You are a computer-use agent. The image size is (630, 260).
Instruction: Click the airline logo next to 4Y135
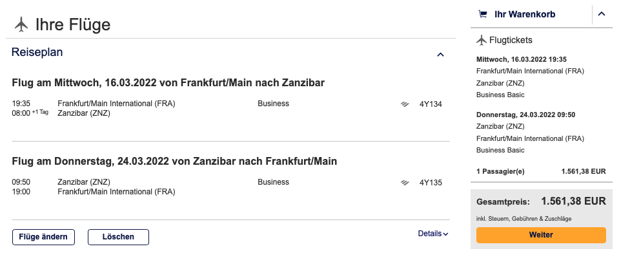(405, 182)
